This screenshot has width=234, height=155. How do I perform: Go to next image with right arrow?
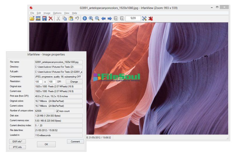110,18
